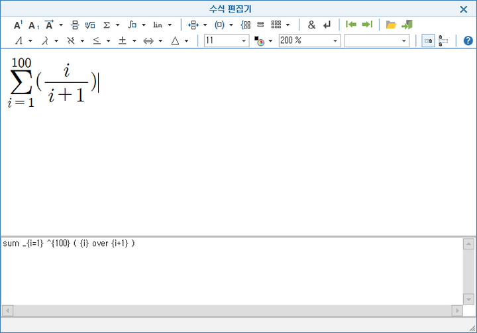The height and width of the screenshot is (333, 477).
Task: Open the arrow symbols (⇔) palette
Action: (148, 41)
